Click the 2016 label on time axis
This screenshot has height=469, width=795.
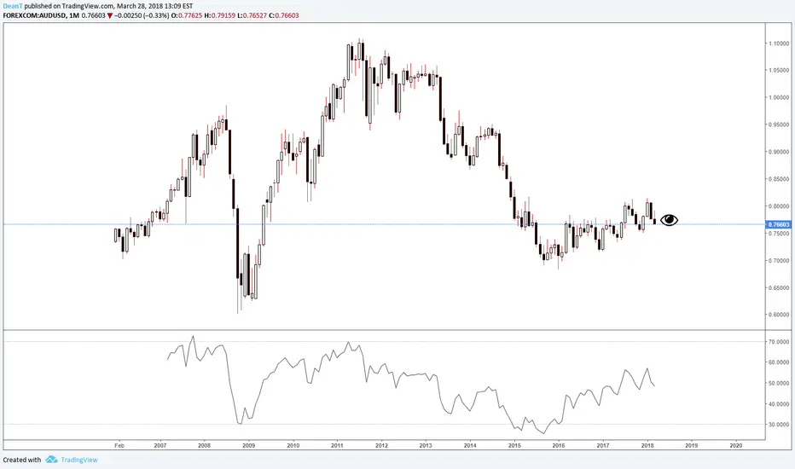pos(558,446)
